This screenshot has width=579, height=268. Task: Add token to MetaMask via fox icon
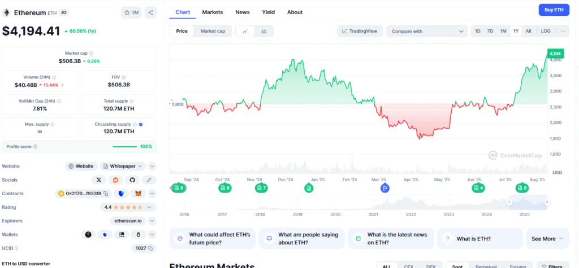pyautogui.click(x=138, y=194)
